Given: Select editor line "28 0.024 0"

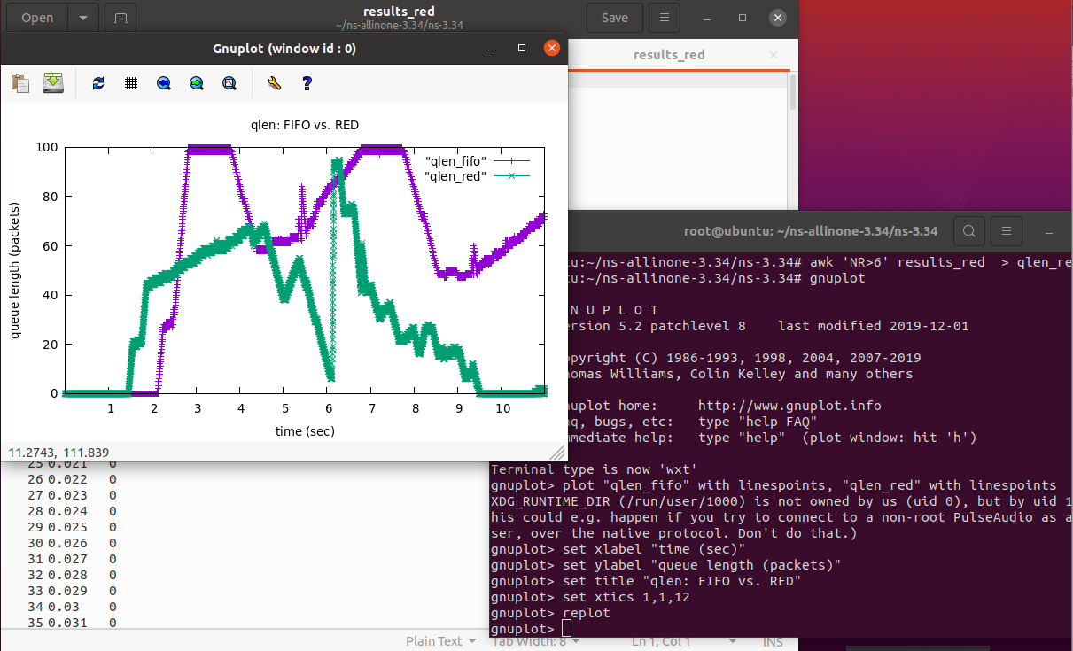Looking at the screenshot, I should (x=72, y=511).
